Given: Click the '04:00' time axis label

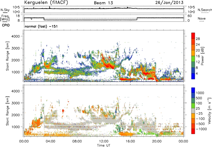Looking at the screenshot, I should click(50, 141).
